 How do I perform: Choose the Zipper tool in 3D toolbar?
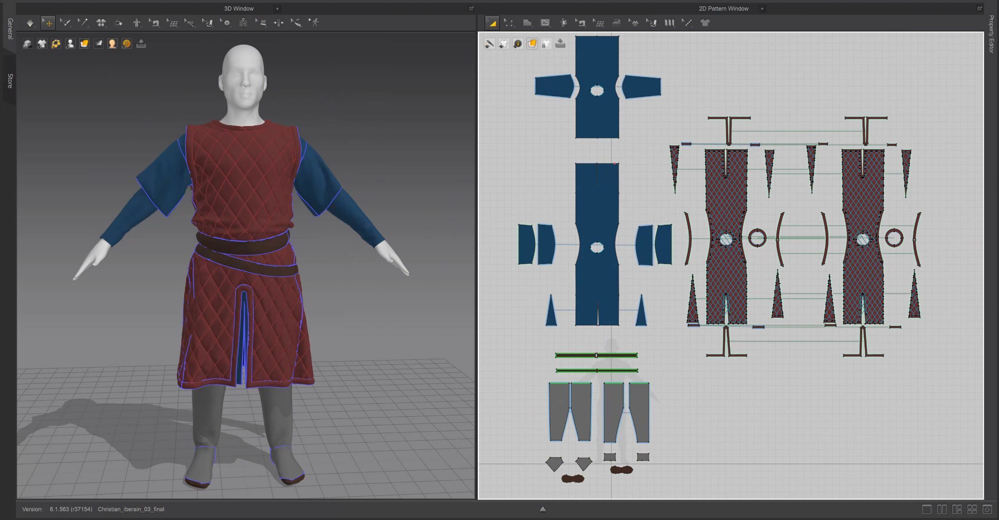pos(243,23)
